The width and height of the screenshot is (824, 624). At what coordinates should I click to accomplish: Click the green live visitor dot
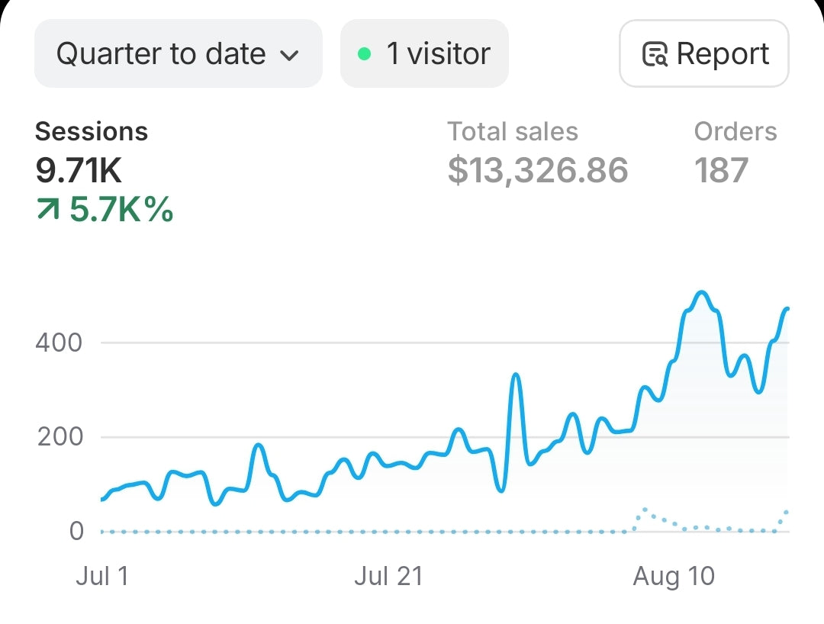click(x=365, y=54)
